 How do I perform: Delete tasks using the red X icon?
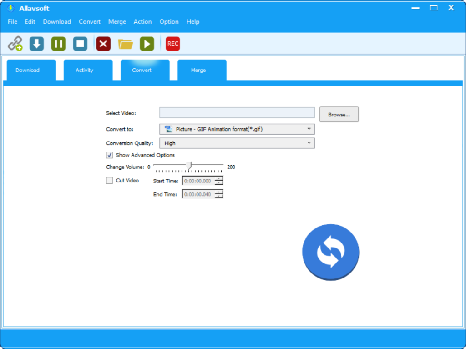pyautogui.click(x=103, y=43)
